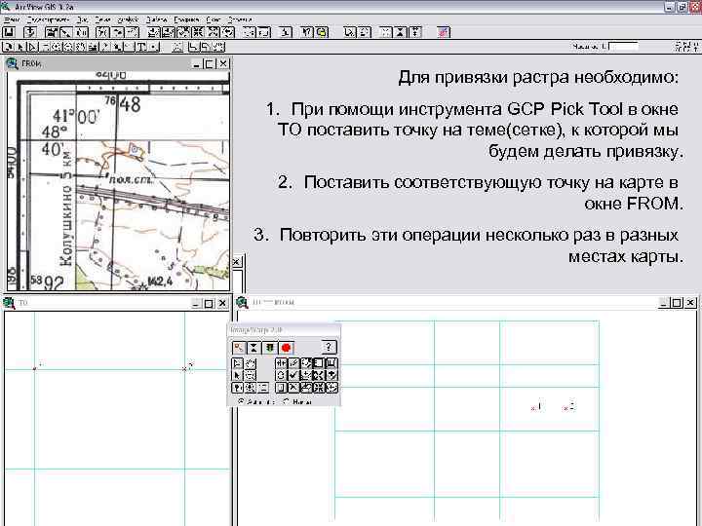The image size is (702, 526).
Task: Click the ImageWarp panel title bar
Action: coord(284,330)
